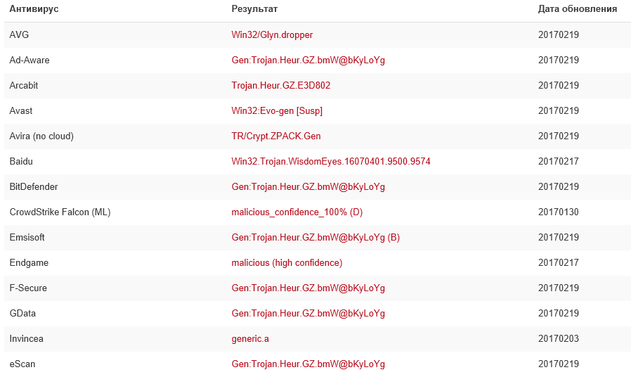This screenshot has width=631, height=377.
Task: Click the Дата обновления column header
Action: click(577, 9)
